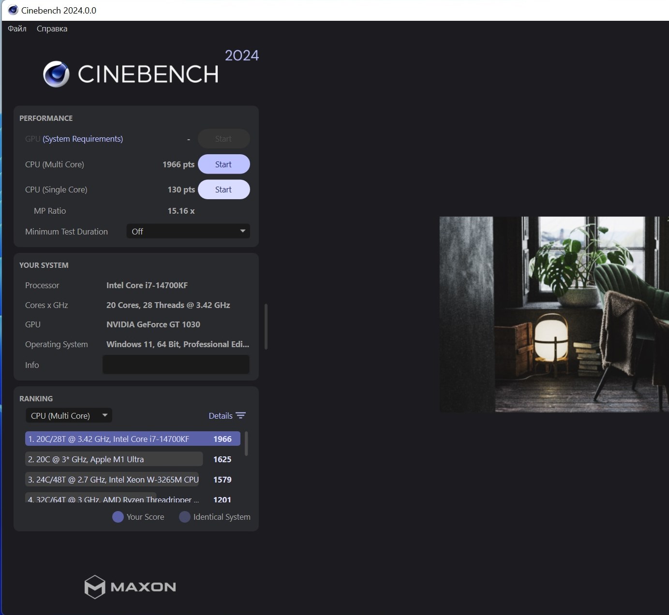Start the CPU (Multi Core) benchmark
This screenshot has width=669, height=615.
click(x=223, y=164)
